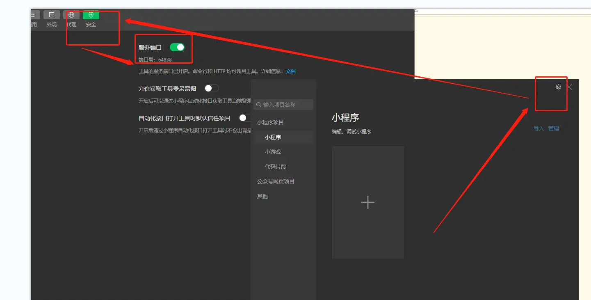Click the gear icon in the project window
Viewport: 591px width, 300px height.
tap(558, 87)
